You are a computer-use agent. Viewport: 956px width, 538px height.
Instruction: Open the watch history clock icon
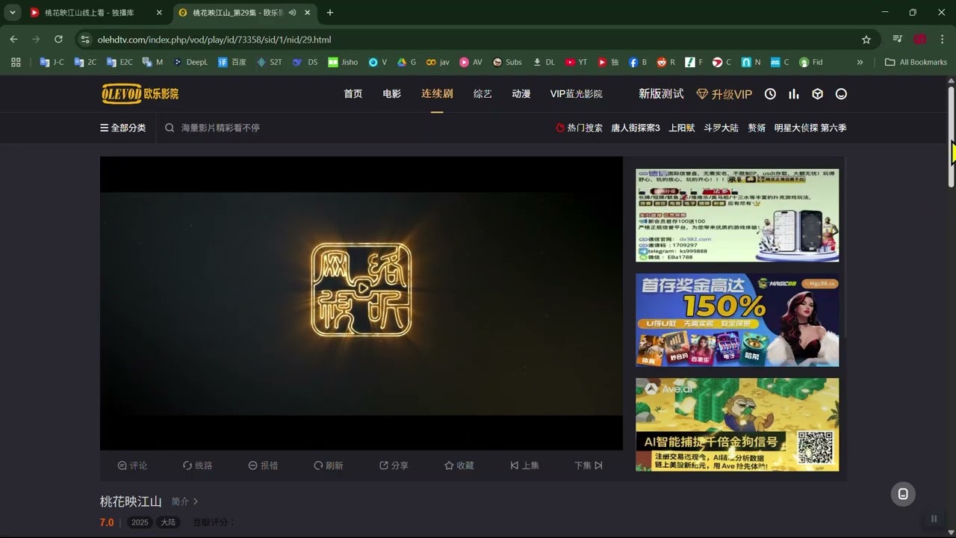tap(770, 94)
